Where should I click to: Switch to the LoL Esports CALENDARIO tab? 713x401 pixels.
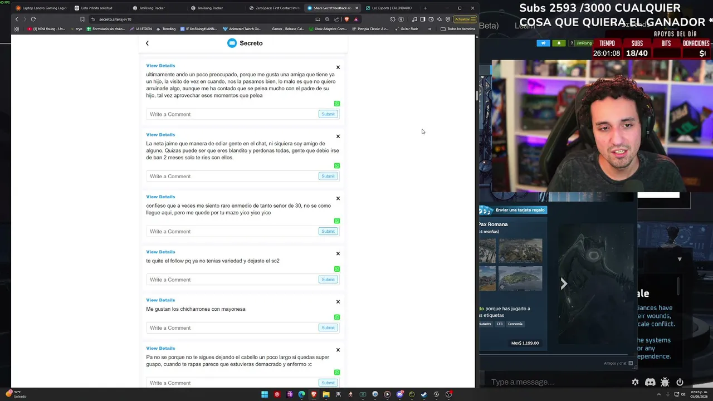pyautogui.click(x=390, y=8)
